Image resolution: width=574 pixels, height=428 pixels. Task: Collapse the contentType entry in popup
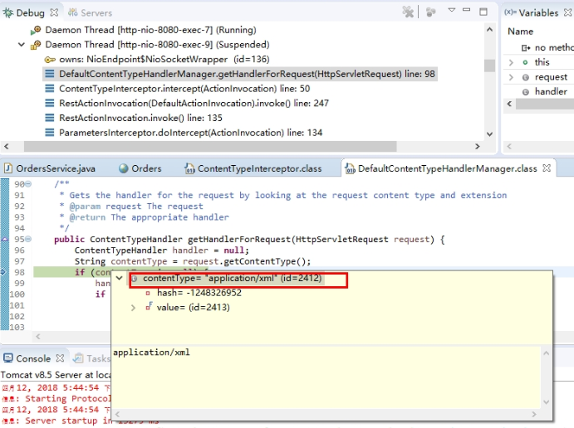119,278
